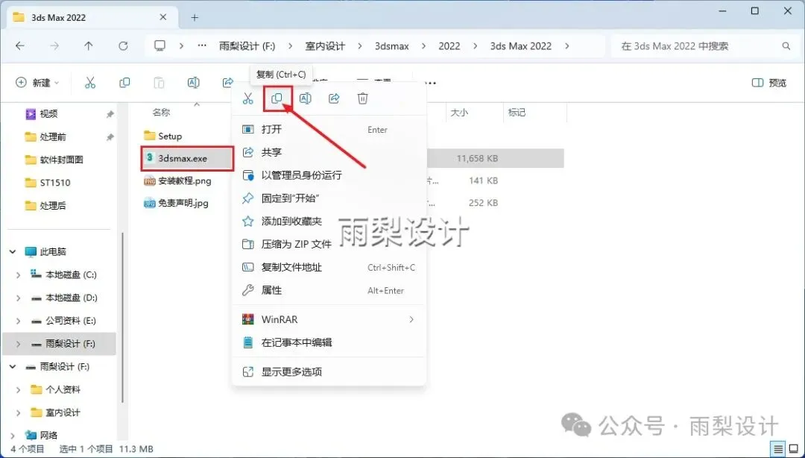805x458 pixels.
Task: Click the toolbar See more ellipsis
Action: [x=430, y=83]
